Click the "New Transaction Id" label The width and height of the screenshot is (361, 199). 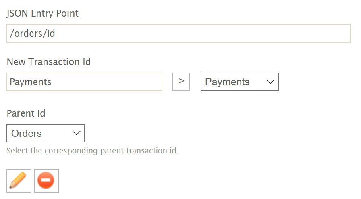pos(49,62)
